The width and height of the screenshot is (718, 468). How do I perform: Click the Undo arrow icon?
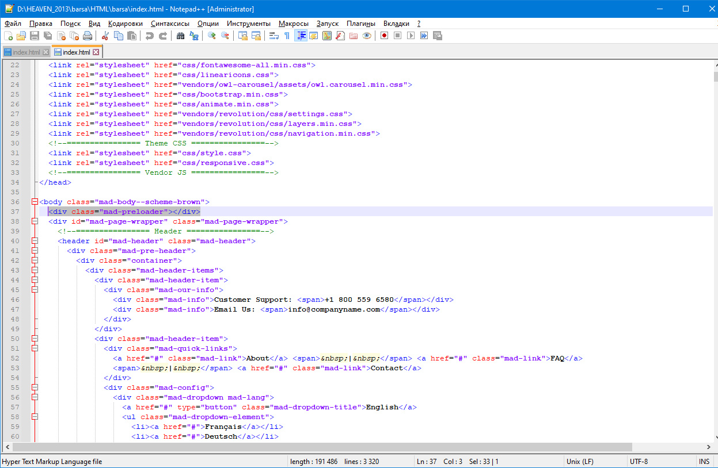point(150,36)
